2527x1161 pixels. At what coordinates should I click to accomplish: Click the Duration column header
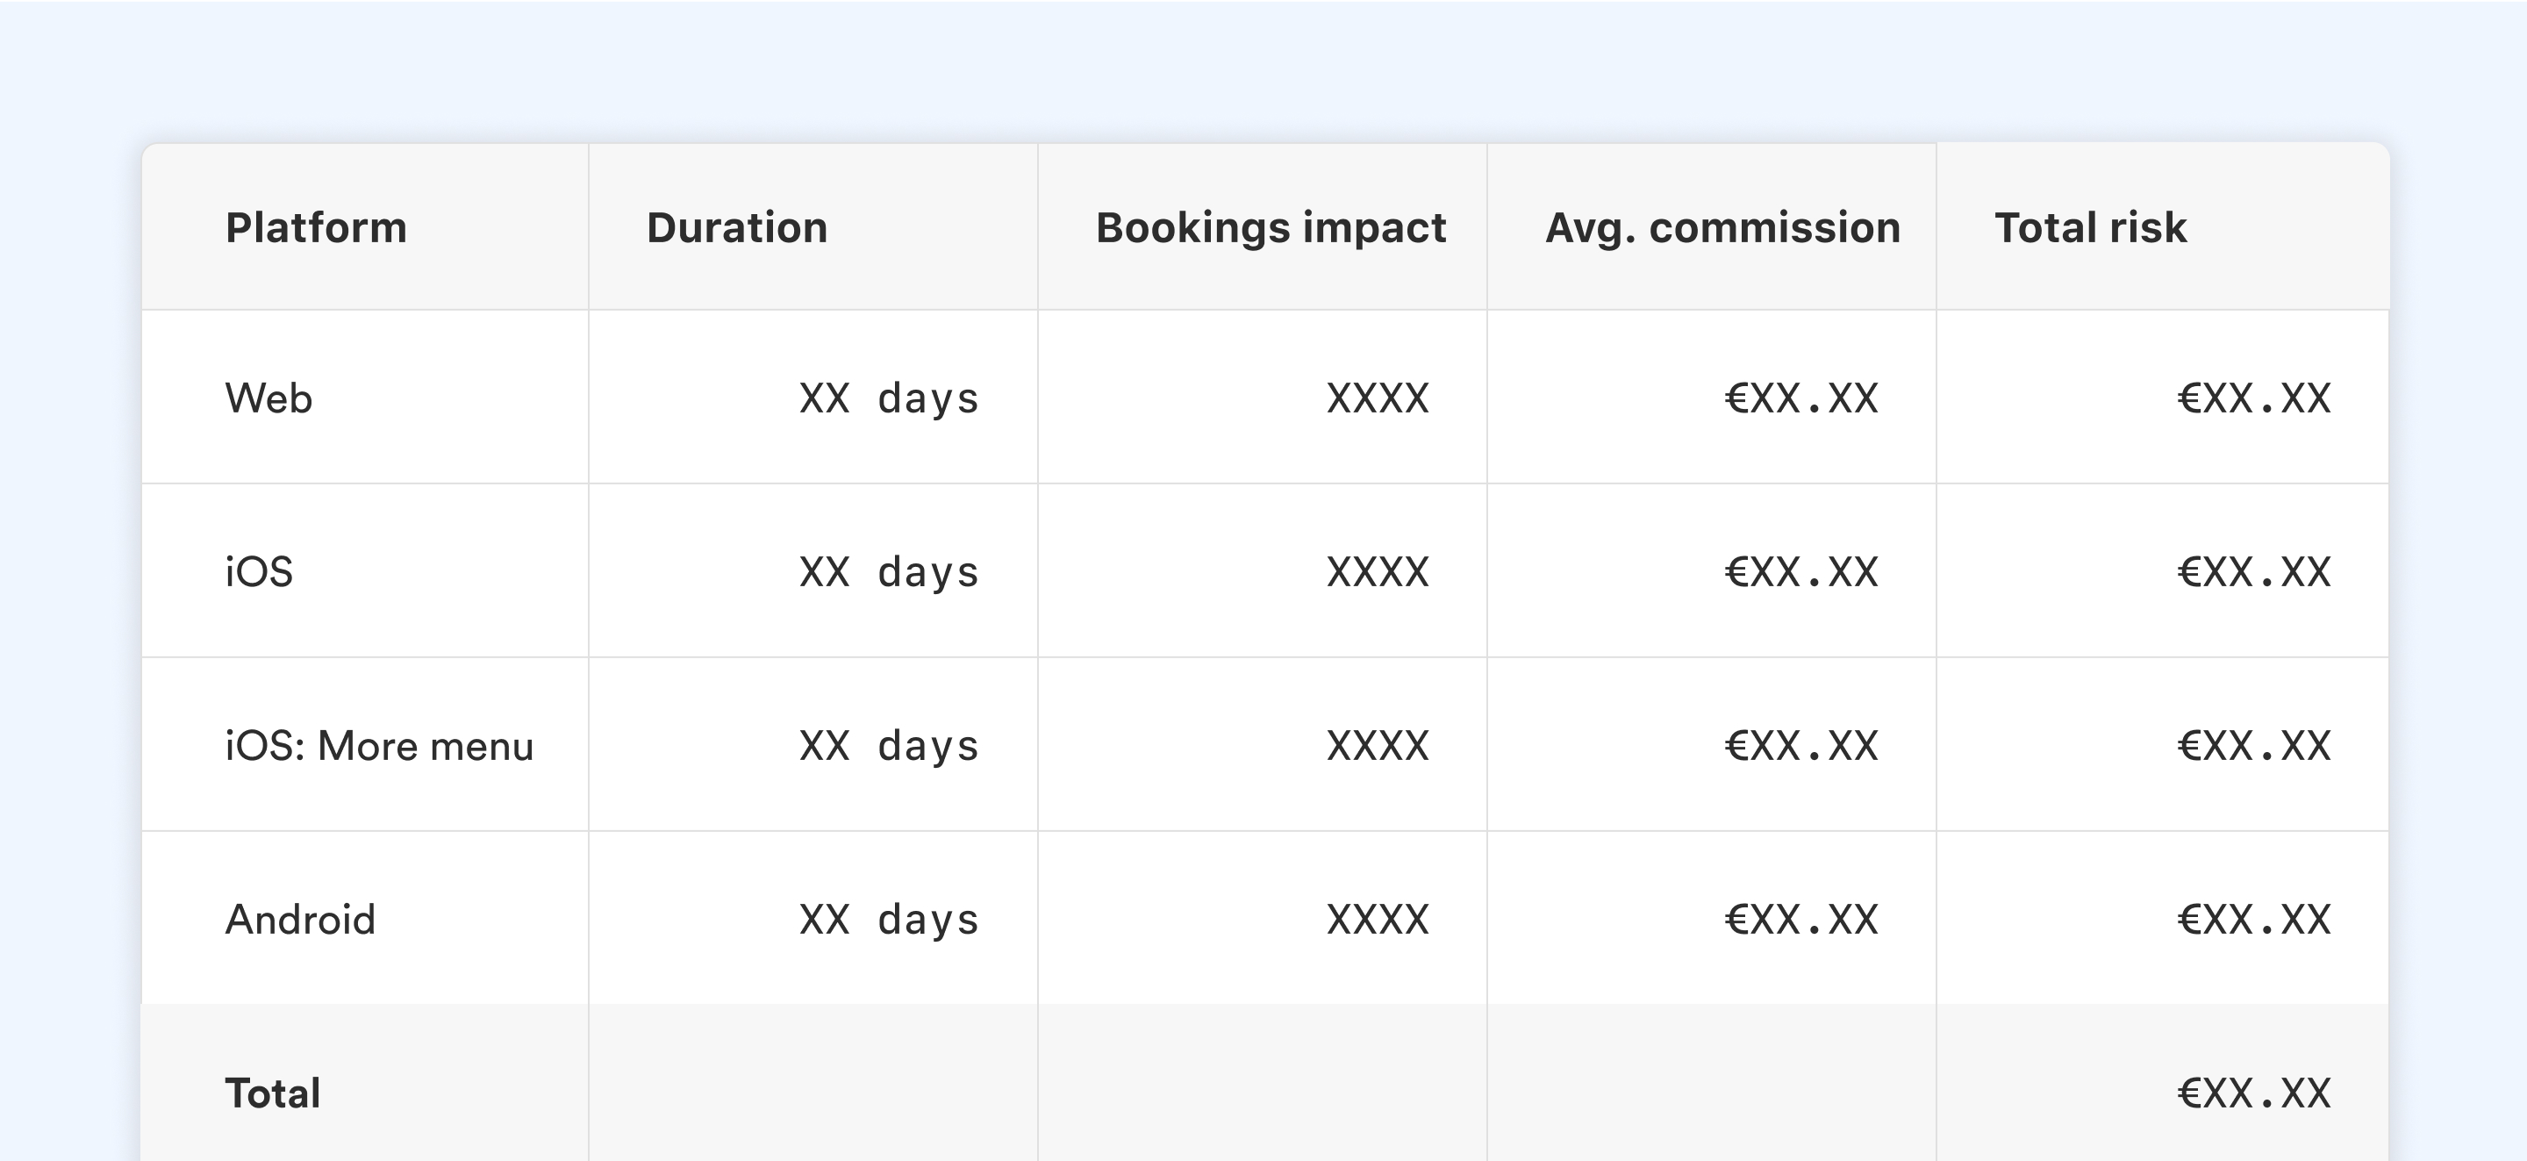(737, 227)
